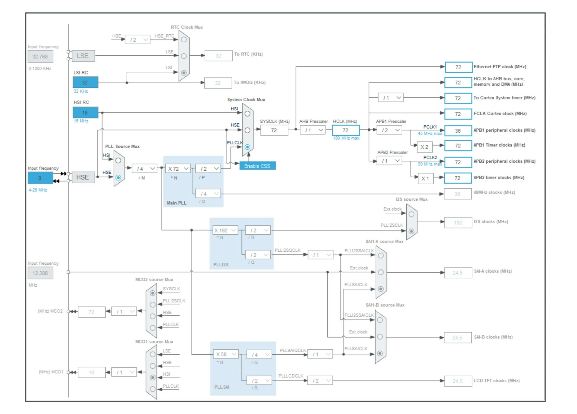
Task: Open PLLSAI X 50 multiplier dropdown
Action: coord(225,354)
